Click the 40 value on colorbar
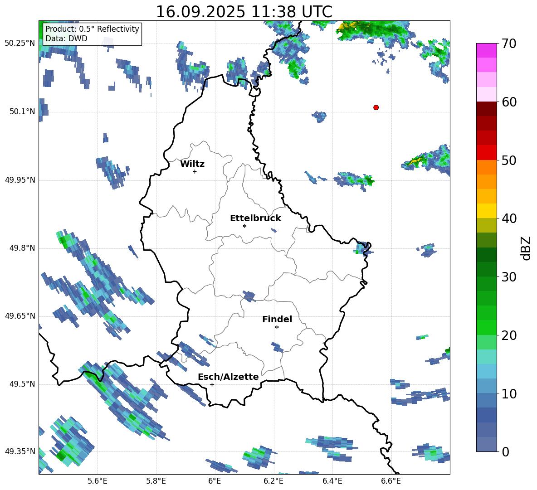537x490 pixels. point(509,218)
